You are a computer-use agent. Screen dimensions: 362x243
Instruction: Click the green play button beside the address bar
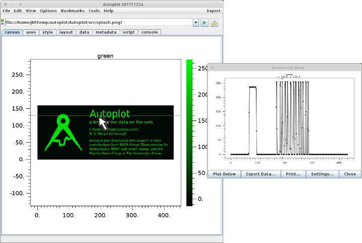click(205, 23)
